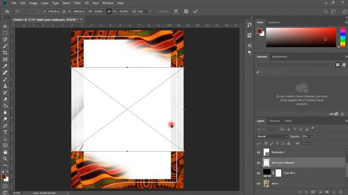Hide the light-grey-wallpaper layer
Image resolution: width=348 pixels, height=195 pixels.
(x=258, y=162)
